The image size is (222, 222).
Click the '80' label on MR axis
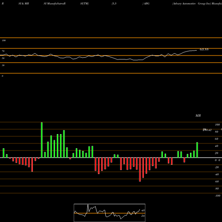(217, 132)
